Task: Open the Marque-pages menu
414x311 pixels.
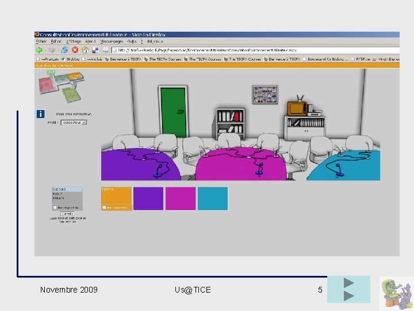Action: (112, 41)
